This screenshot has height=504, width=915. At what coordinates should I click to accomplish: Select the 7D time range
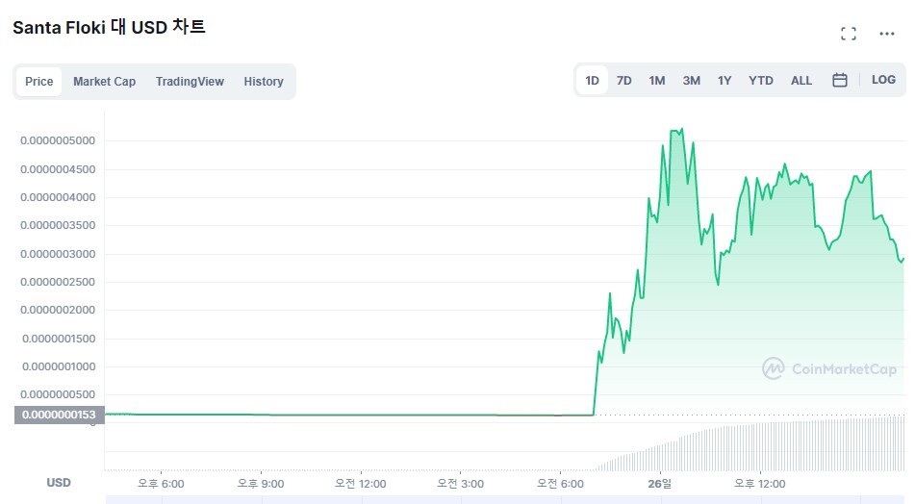624,81
